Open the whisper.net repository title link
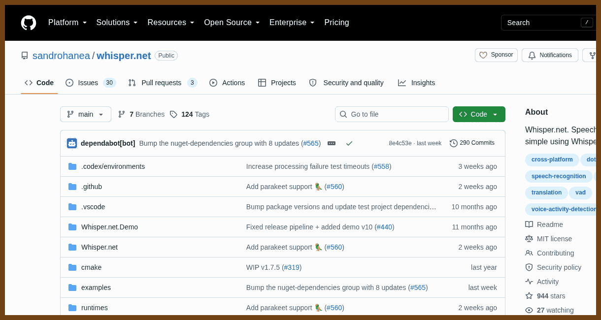 point(124,56)
